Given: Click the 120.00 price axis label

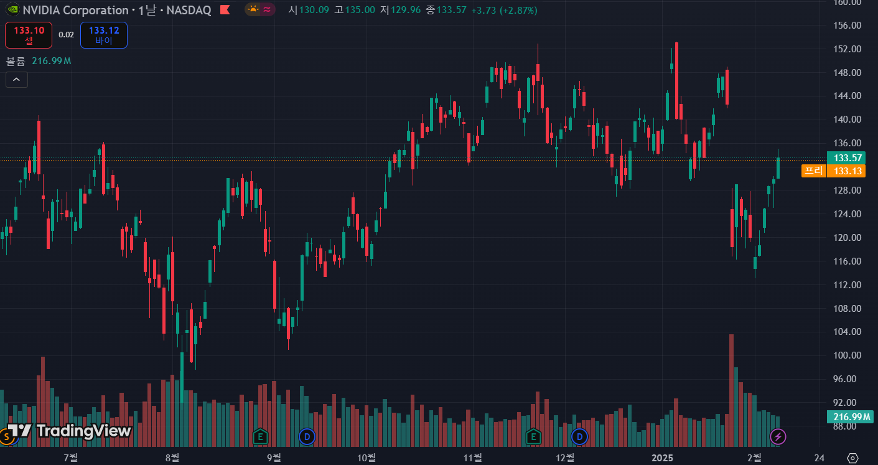Looking at the screenshot, I should [x=848, y=238].
